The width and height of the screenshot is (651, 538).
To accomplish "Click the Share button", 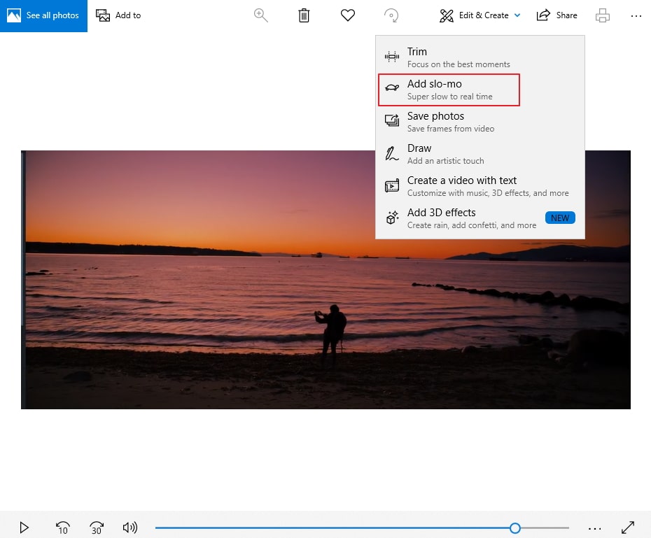I will (x=556, y=15).
